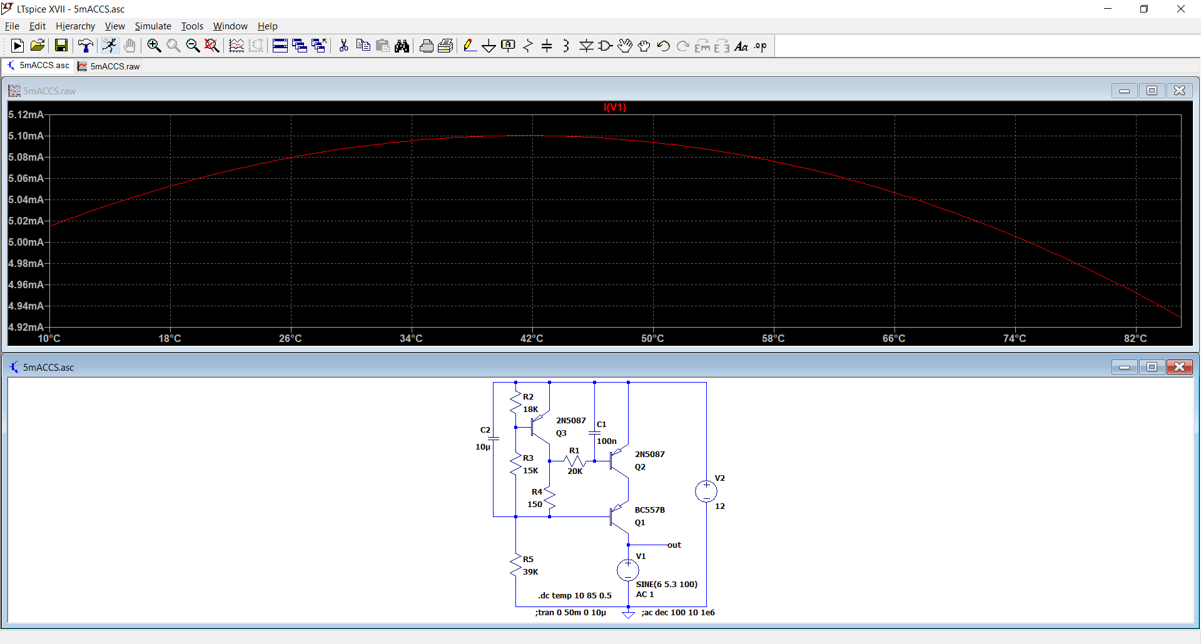Click the Undo arrow icon

[664, 46]
